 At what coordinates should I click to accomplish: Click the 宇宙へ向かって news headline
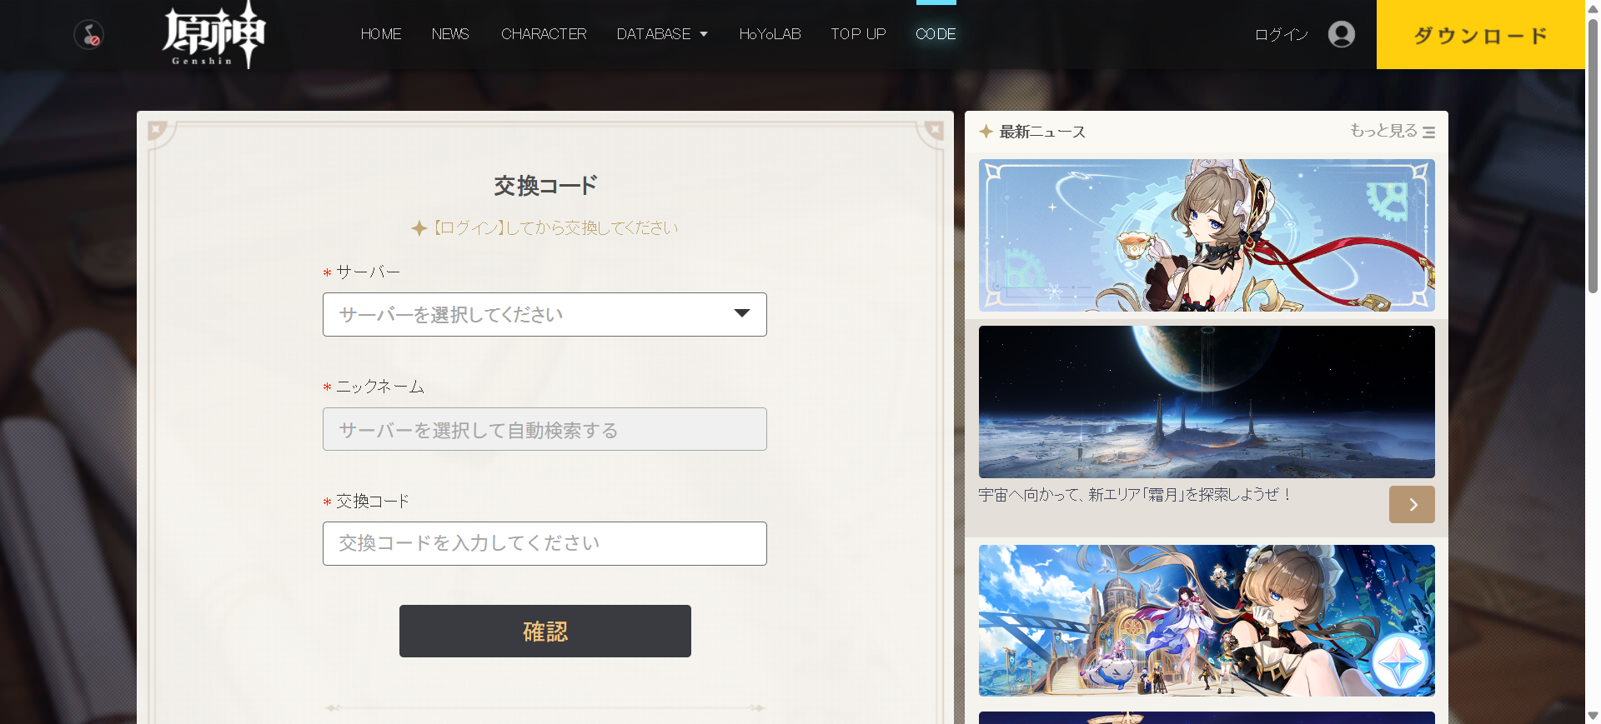[x=1135, y=495]
